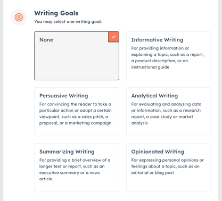Select the None writing goal card
Viewport: 222px width, 201px height.
pyautogui.click(x=77, y=56)
